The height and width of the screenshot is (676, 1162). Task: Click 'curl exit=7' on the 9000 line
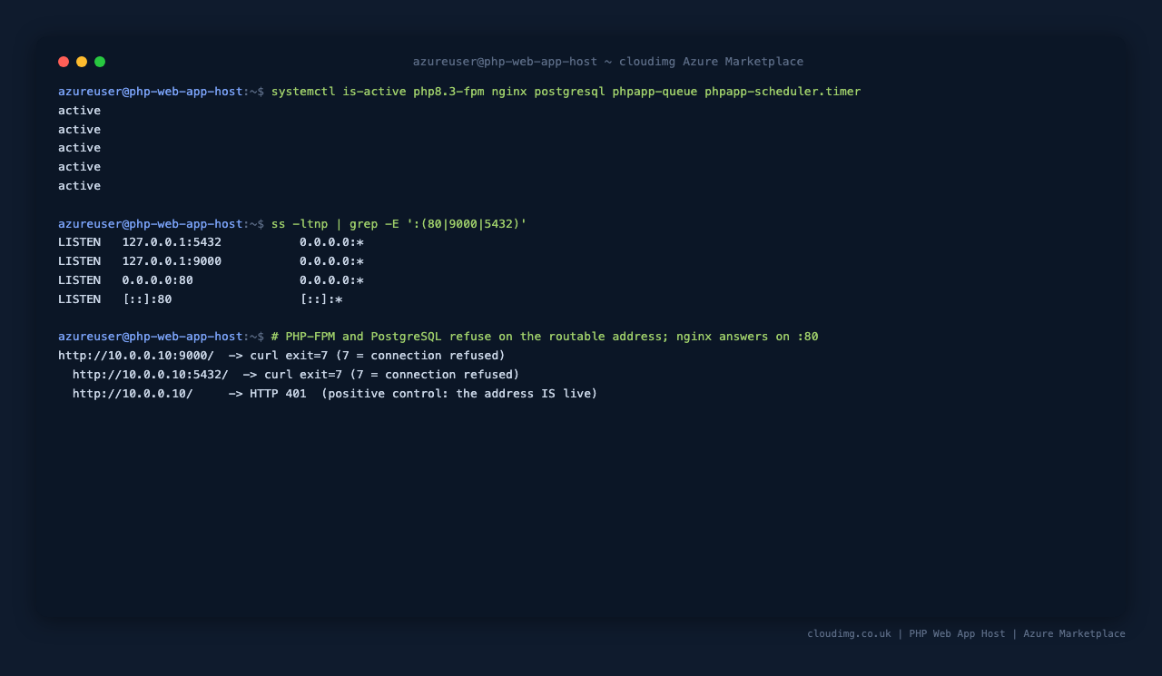coord(289,356)
